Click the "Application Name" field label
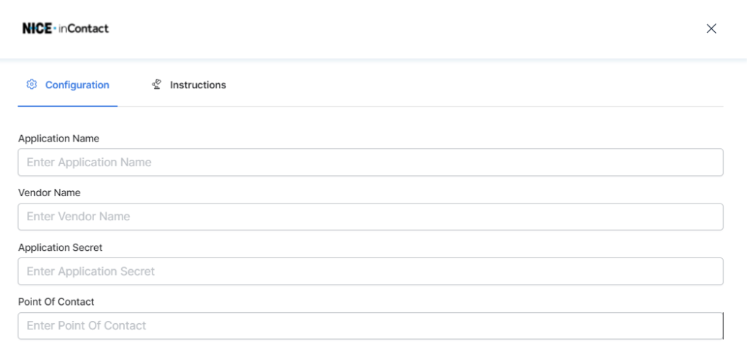 click(58, 139)
